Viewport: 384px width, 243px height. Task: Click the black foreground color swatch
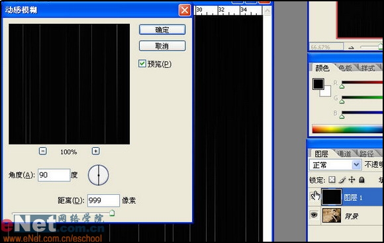point(318,84)
